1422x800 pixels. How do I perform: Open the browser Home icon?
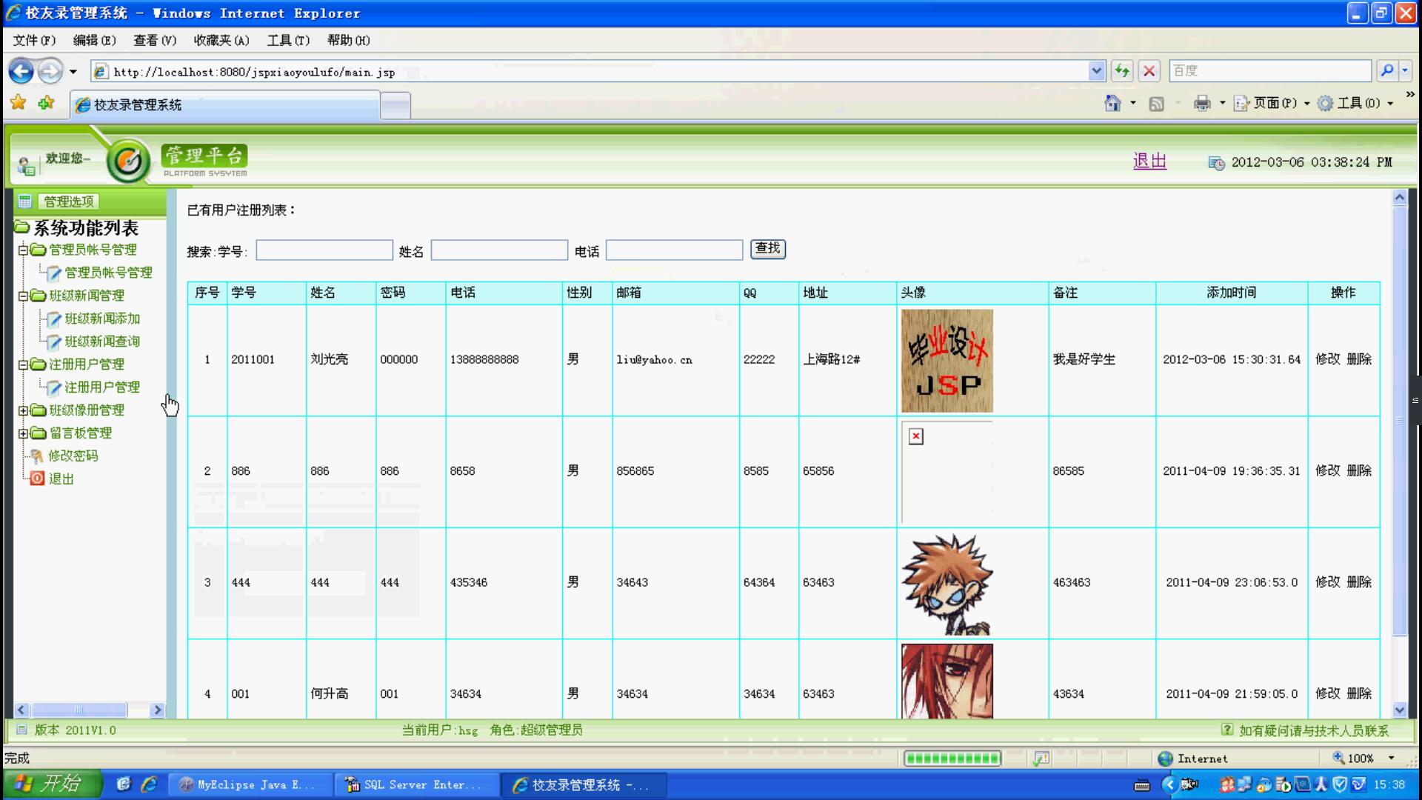coord(1112,103)
